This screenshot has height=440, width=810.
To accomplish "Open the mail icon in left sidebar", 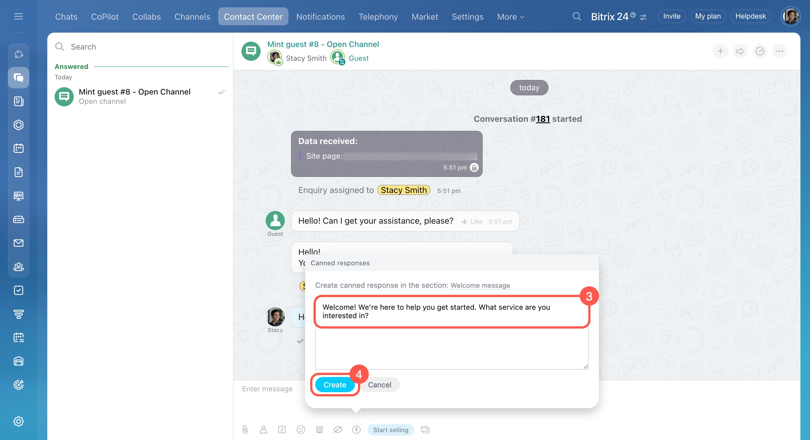I will (x=19, y=243).
